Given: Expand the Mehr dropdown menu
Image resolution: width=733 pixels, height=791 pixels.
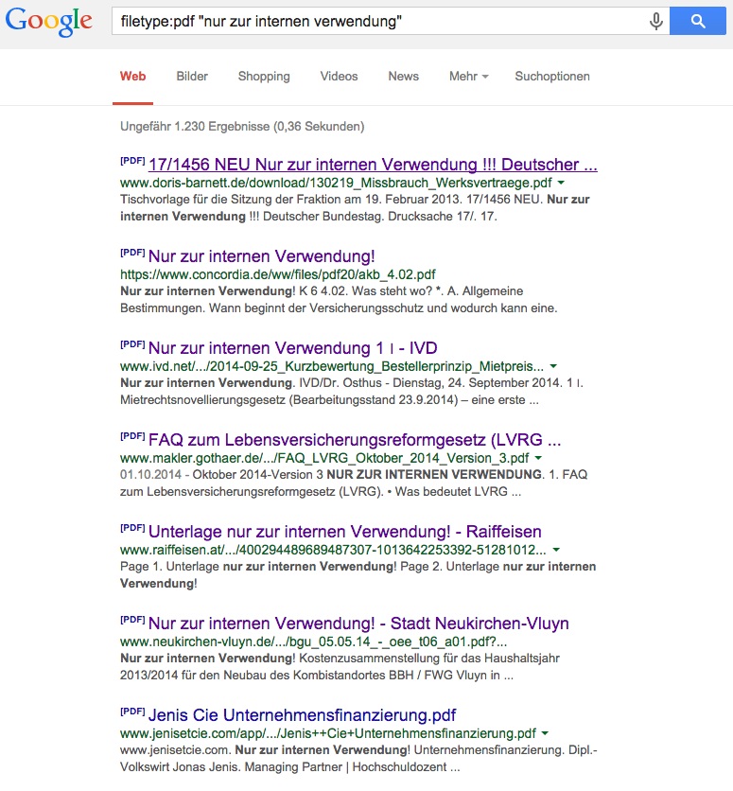Looking at the screenshot, I should 469,77.
